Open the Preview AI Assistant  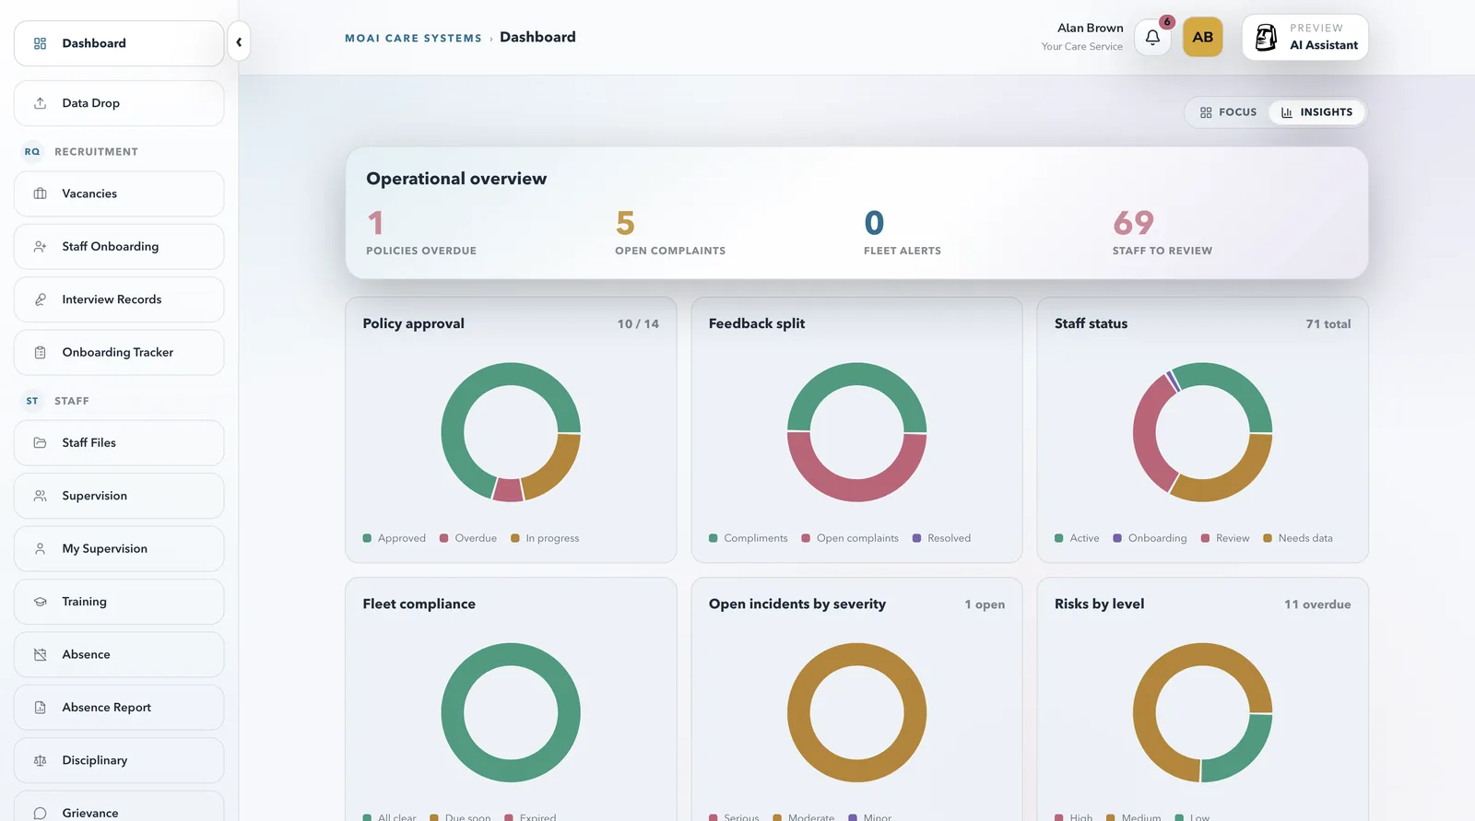[1305, 38]
